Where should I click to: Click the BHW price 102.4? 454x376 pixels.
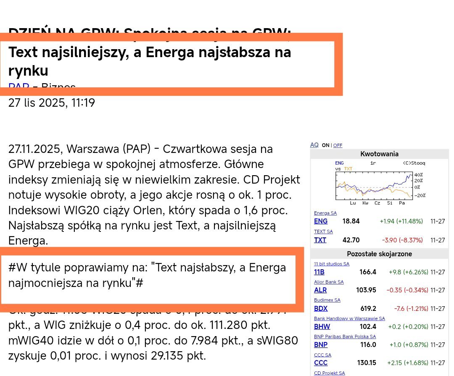click(368, 326)
